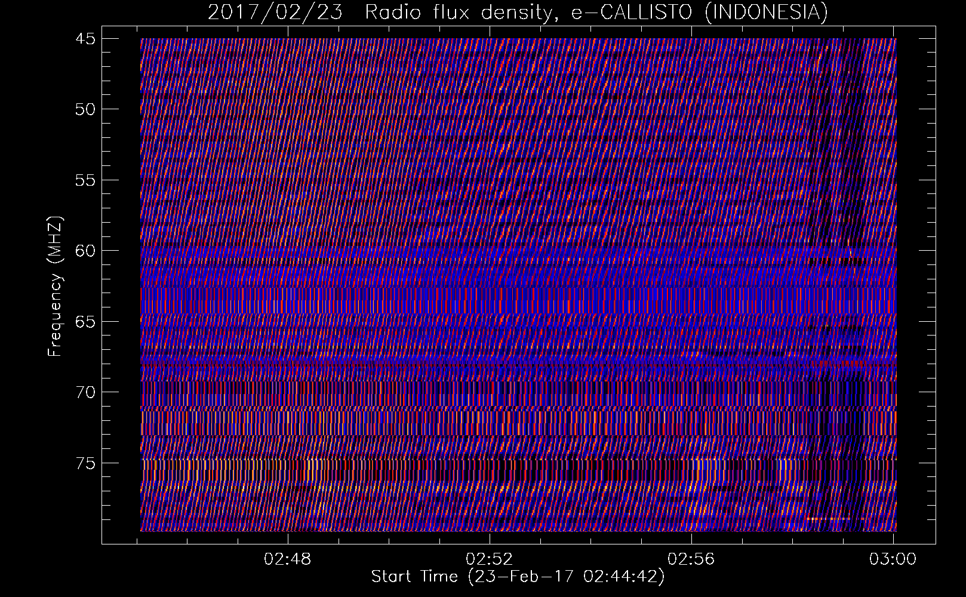Click the Start Time axis label

pos(518,577)
